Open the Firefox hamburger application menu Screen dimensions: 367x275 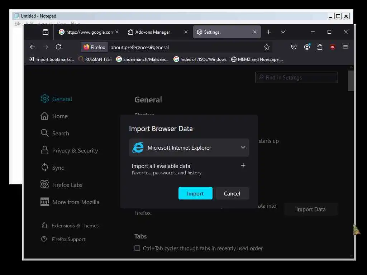345,47
